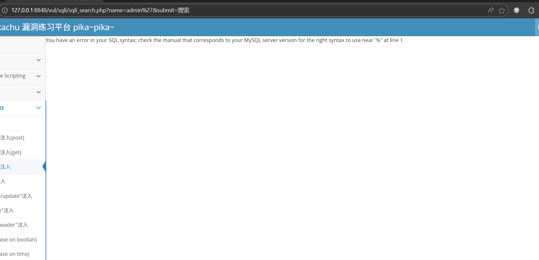Expand the first sidebar chevron above Scripting
The height and width of the screenshot is (260, 539).
click(x=39, y=60)
